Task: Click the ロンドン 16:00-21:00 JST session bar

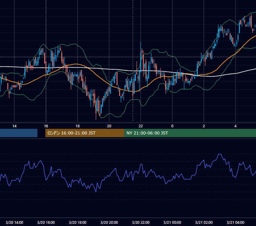Action: (85, 133)
